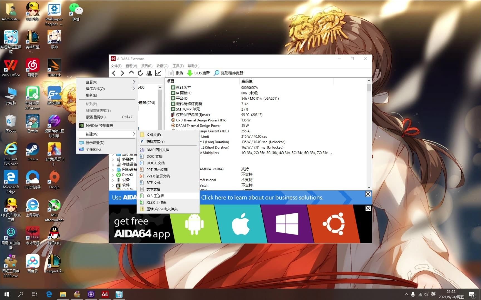The height and width of the screenshot is (300, 481).
Task: Click AIDA64 forward navigation arrow
Action: pyautogui.click(x=122, y=73)
